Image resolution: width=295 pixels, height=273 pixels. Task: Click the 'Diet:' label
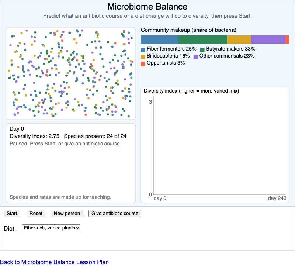[x=10, y=228]
